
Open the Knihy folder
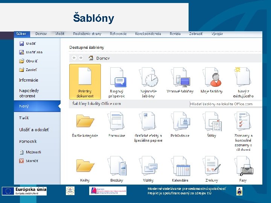(85, 170)
